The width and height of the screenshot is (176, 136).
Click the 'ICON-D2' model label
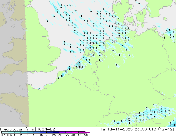[46, 129]
